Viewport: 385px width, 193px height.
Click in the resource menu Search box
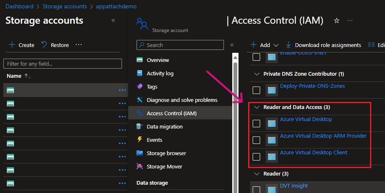180,45
